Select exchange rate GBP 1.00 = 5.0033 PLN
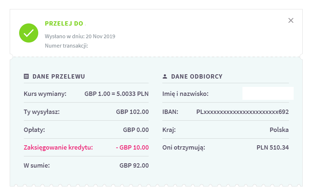Screen dimensions: 320x195 117,94
